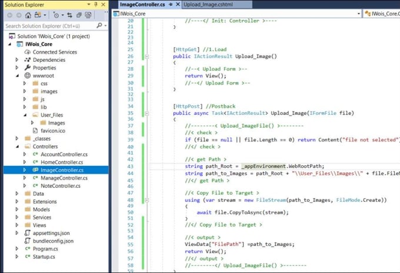Open the dropdown arrow next to the view switch icon
Image resolution: width=400 pixels, height=273 pixels.
click(x=45, y=15)
